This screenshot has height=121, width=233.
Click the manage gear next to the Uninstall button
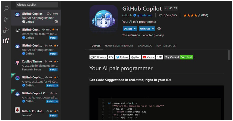click(159, 29)
